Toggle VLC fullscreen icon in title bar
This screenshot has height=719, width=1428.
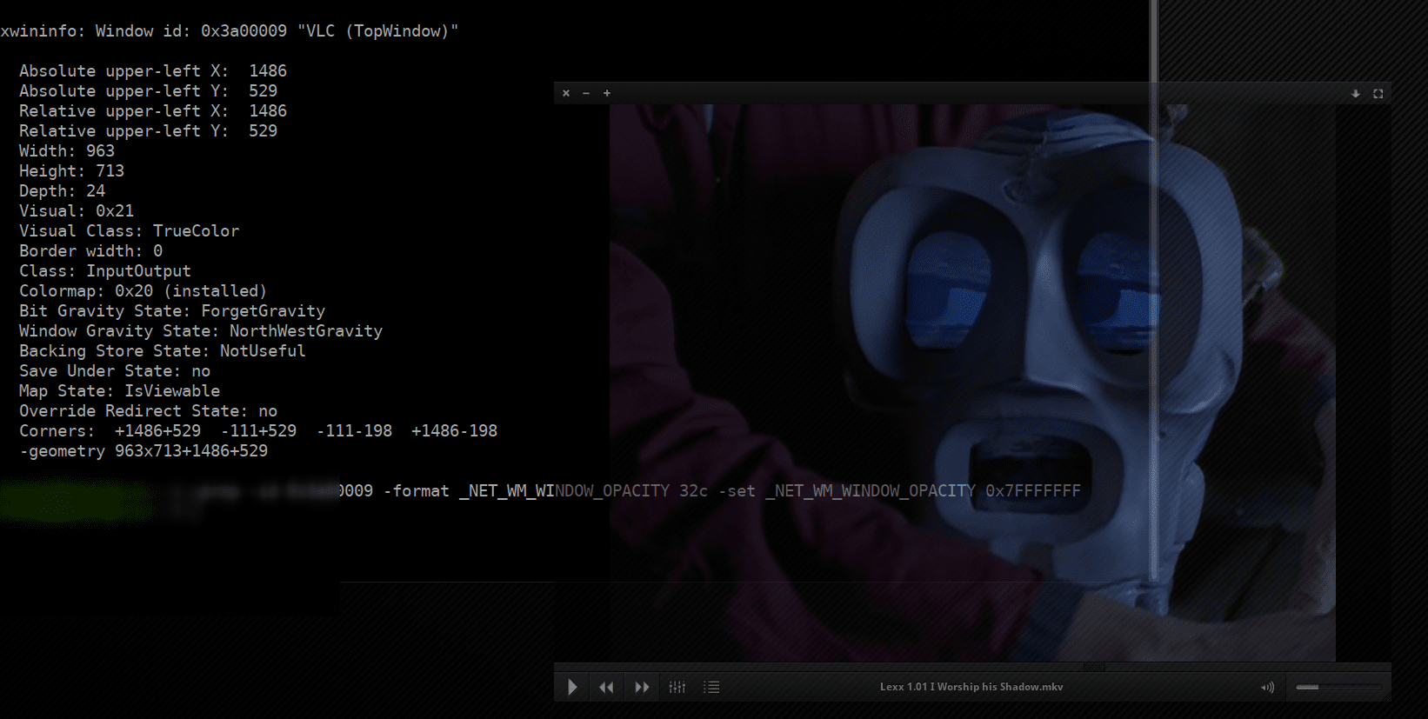point(1378,93)
